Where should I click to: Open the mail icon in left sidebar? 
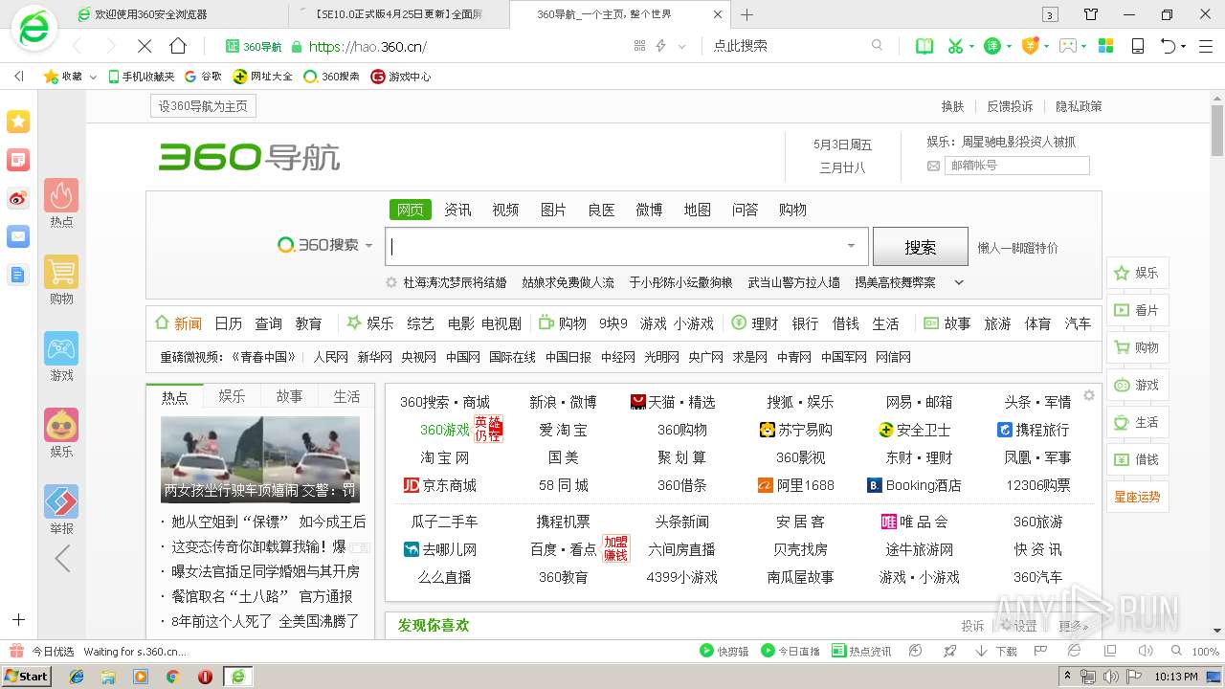(x=18, y=236)
